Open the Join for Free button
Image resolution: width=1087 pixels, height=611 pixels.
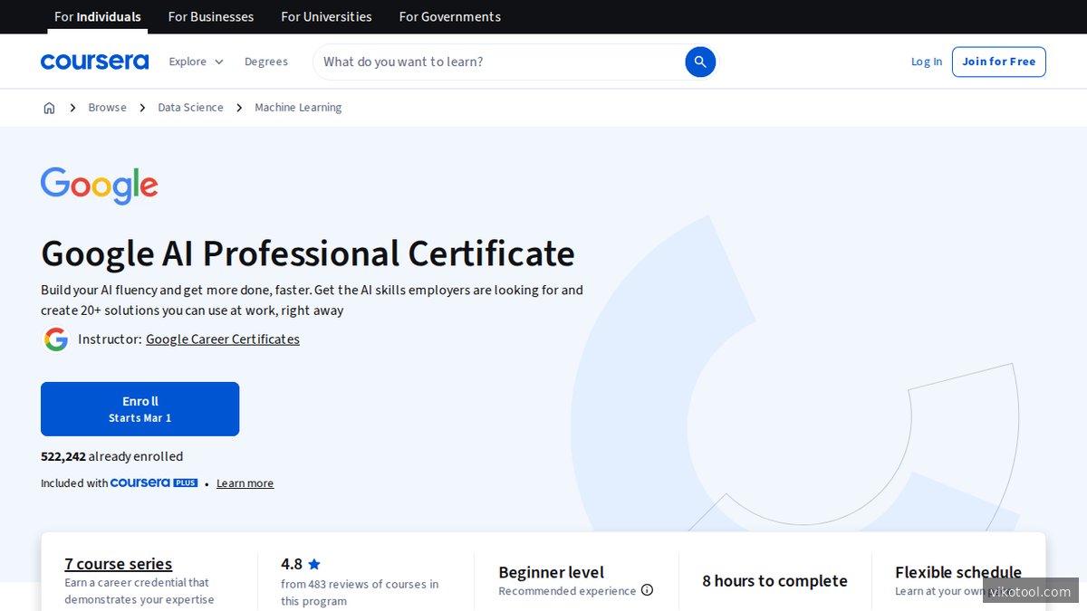[999, 61]
